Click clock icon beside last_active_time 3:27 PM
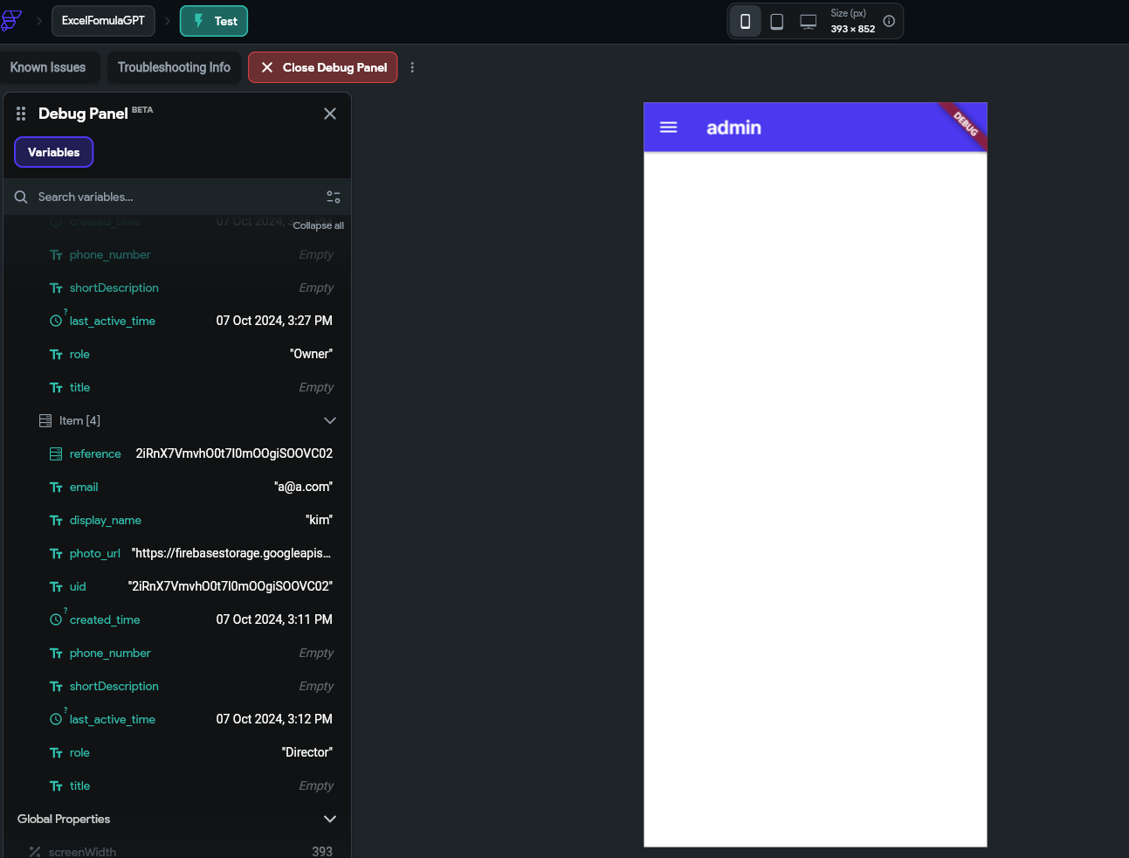 56,321
